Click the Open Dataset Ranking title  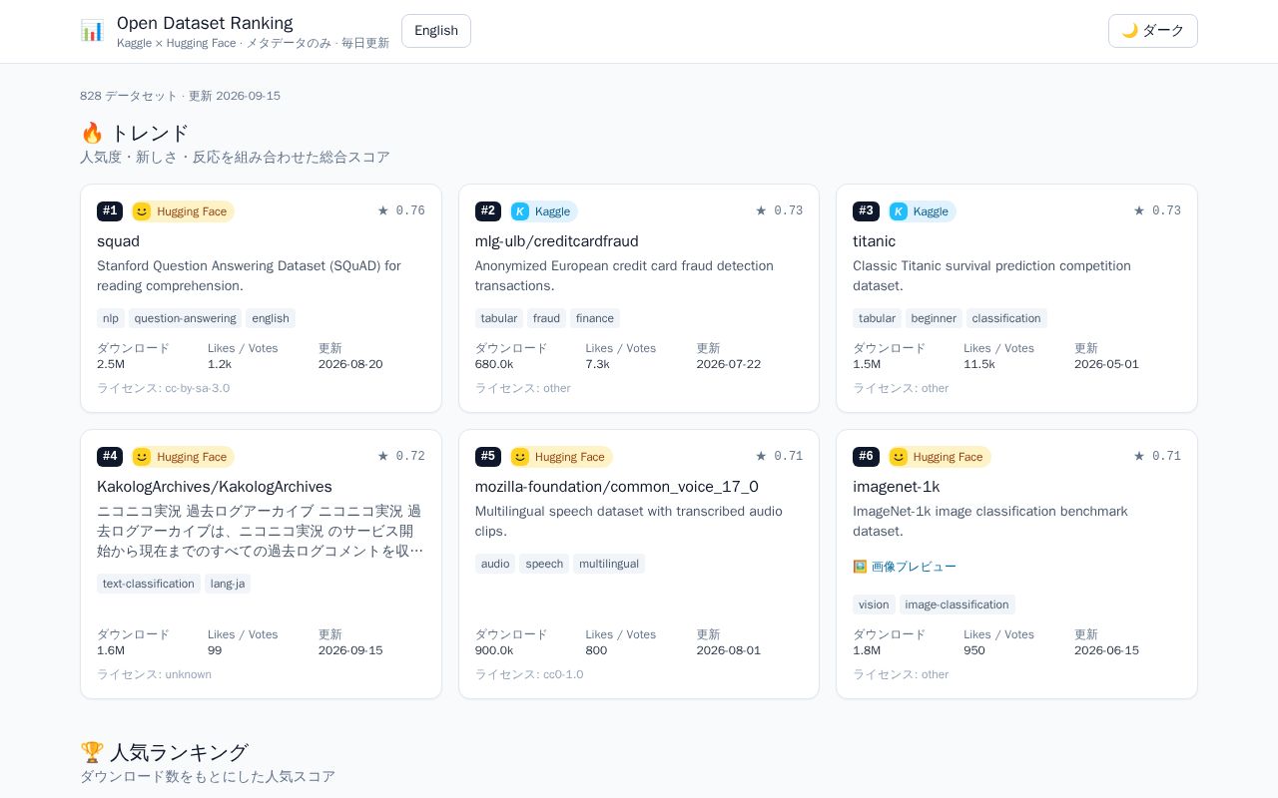click(205, 23)
